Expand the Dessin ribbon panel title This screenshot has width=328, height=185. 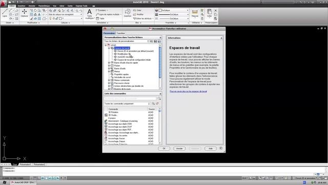pos(10,23)
